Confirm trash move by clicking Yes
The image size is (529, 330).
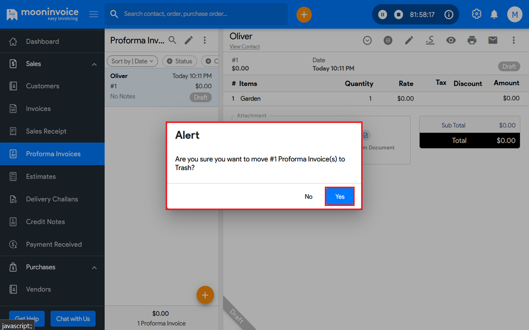pyautogui.click(x=339, y=197)
